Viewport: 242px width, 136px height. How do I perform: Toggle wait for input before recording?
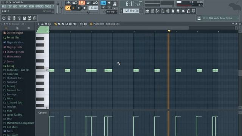pos(75,3)
